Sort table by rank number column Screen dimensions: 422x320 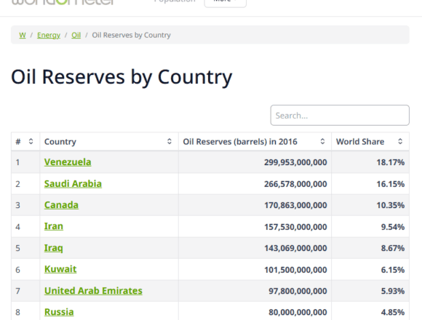click(31, 141)
